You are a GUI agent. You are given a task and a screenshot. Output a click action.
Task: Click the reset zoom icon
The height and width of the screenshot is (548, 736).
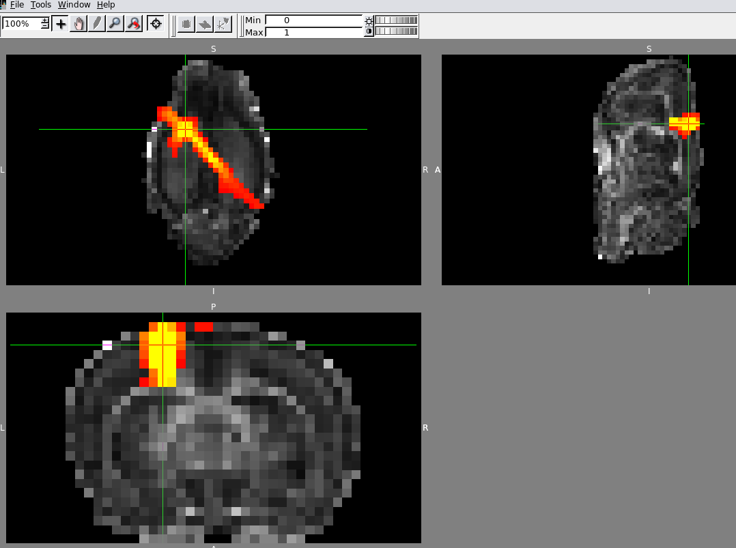tap(133, 24)
